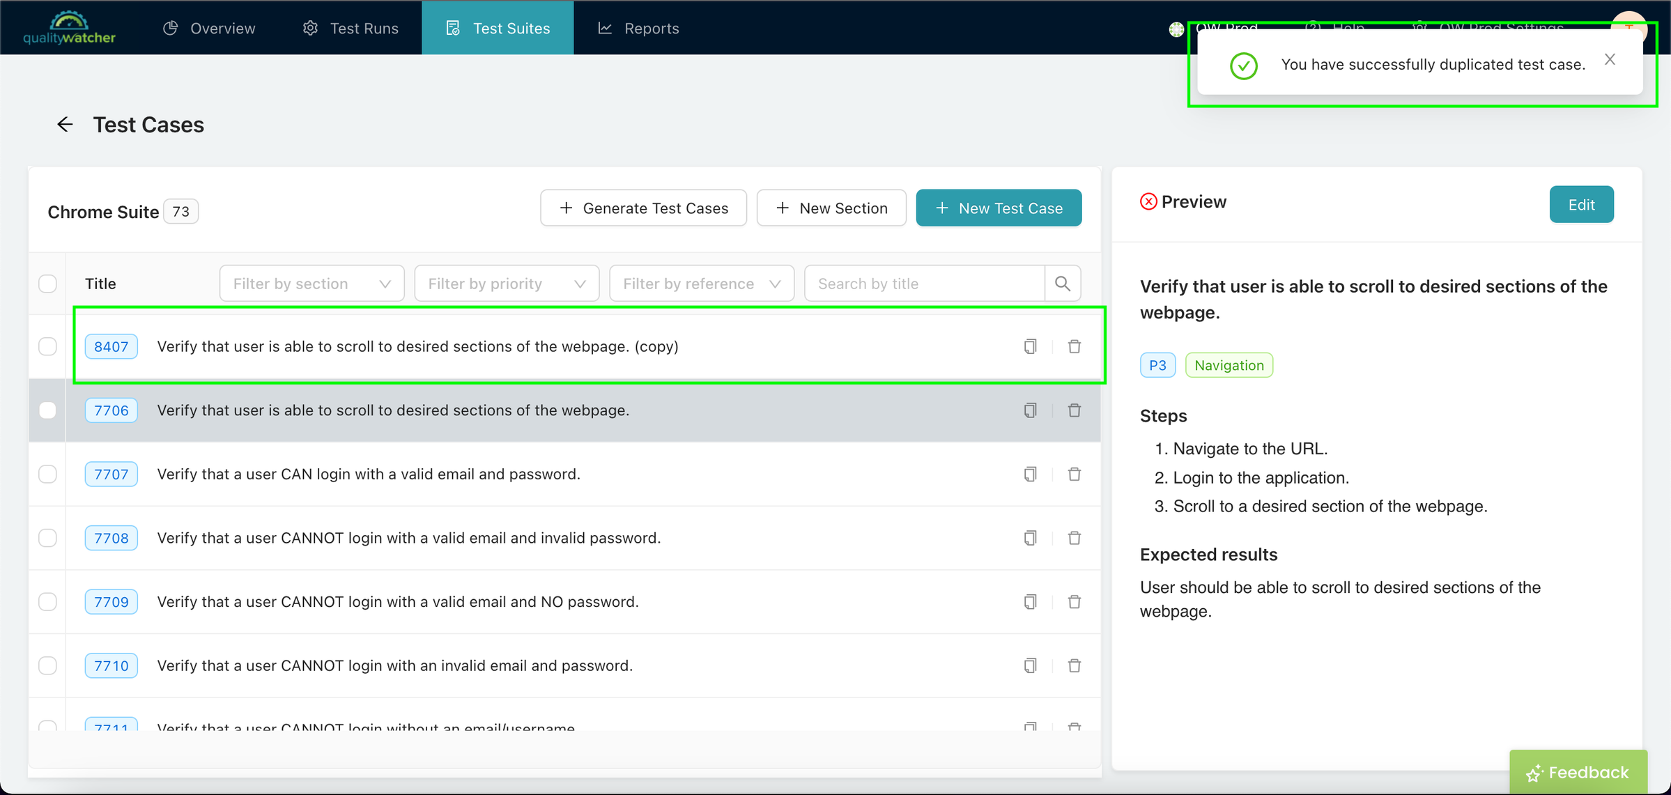Screen dimensions: 1671x795
Task: Check the box for test case 7706
Action: (47, 410)
